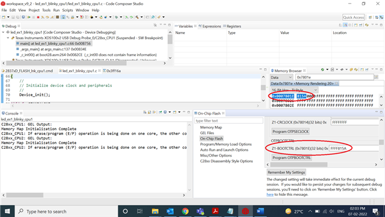Switch to the 0x3ff16a editor tab
Viewport: 385px width, 217px height.
(x=112, y=71)
